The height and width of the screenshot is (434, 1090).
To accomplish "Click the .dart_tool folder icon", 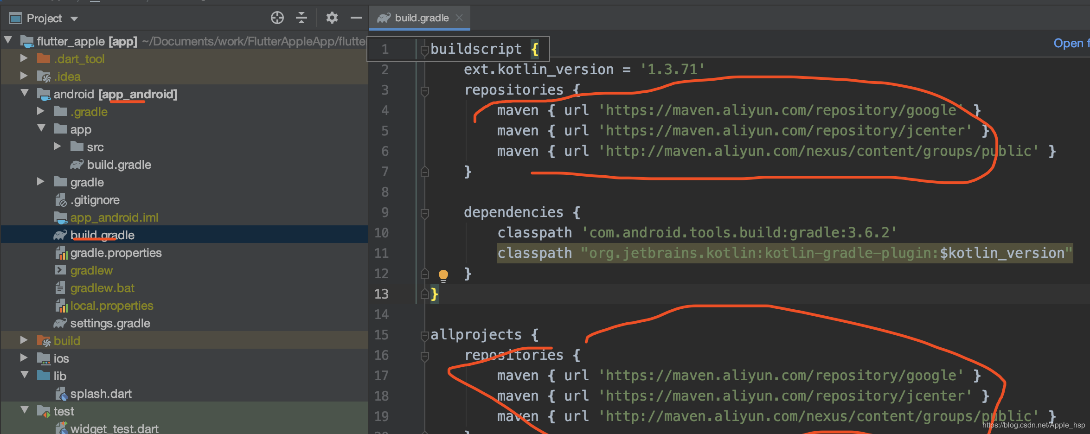I will [x=44, y=58].
